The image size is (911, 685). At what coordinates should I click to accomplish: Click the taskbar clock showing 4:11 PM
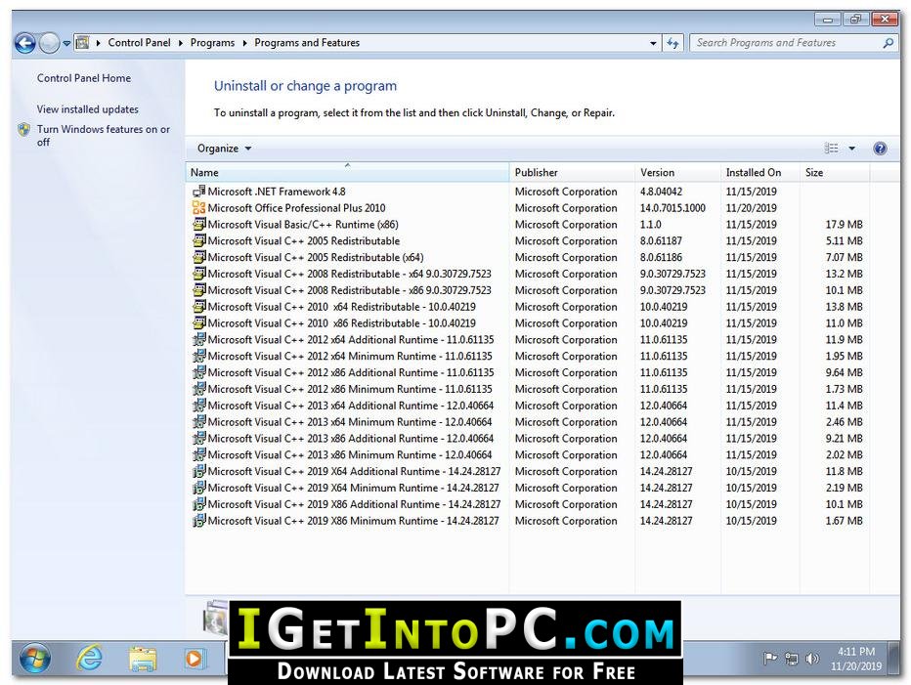pyautogui.click(x=856, y=659)
